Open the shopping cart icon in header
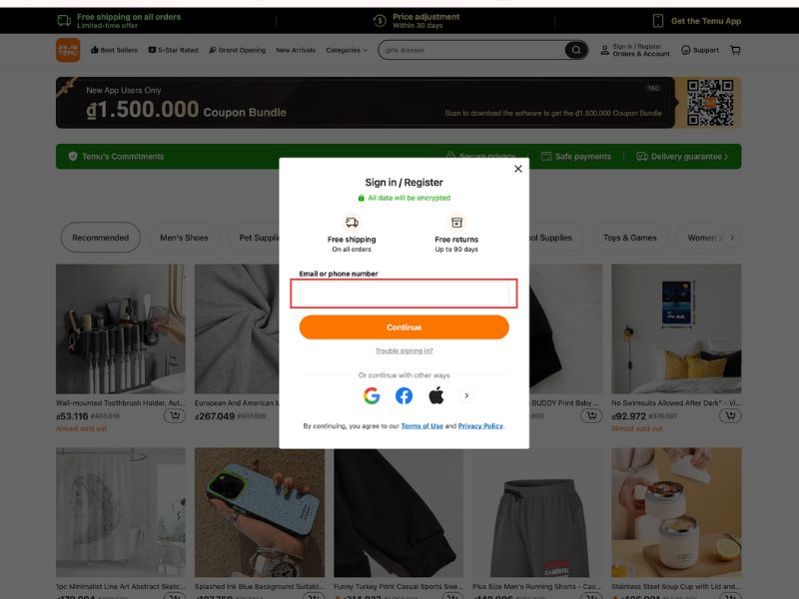Screen dimensions: 799x599 pyautogui.click(x=736, y=50)
